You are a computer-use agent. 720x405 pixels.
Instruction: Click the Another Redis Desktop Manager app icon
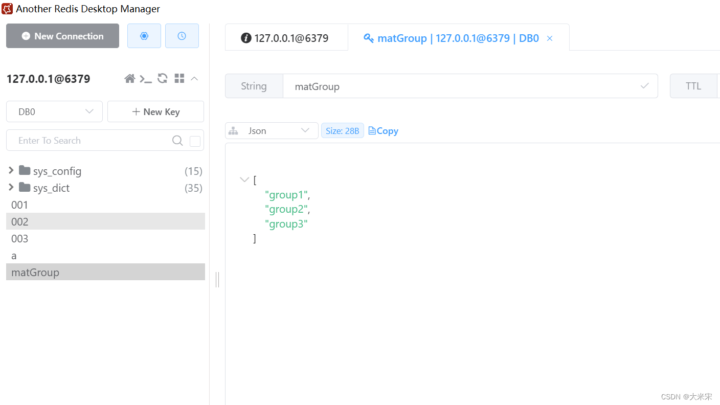pyautogui.click(x=7, y=9)
